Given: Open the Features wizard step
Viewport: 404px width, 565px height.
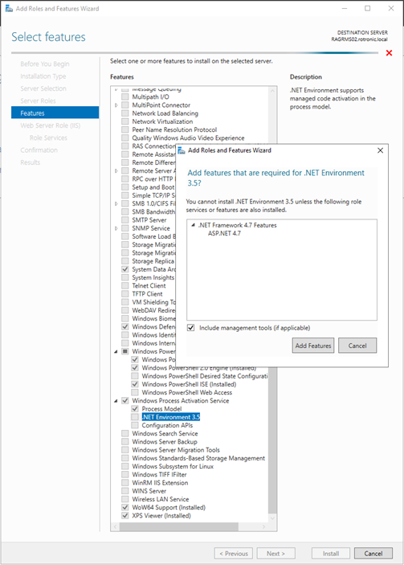Looking at the screenshot, I should [55, 113].
